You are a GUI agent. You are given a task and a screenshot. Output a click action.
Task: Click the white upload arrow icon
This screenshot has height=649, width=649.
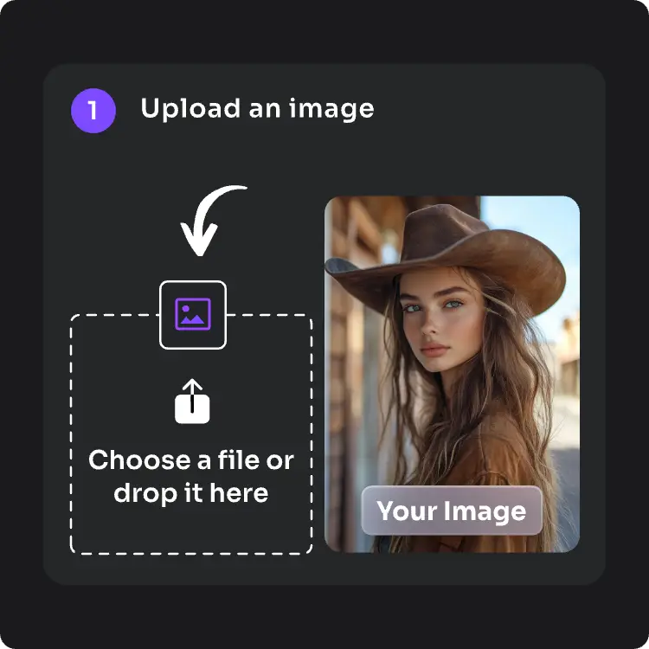tap(192, 401)
